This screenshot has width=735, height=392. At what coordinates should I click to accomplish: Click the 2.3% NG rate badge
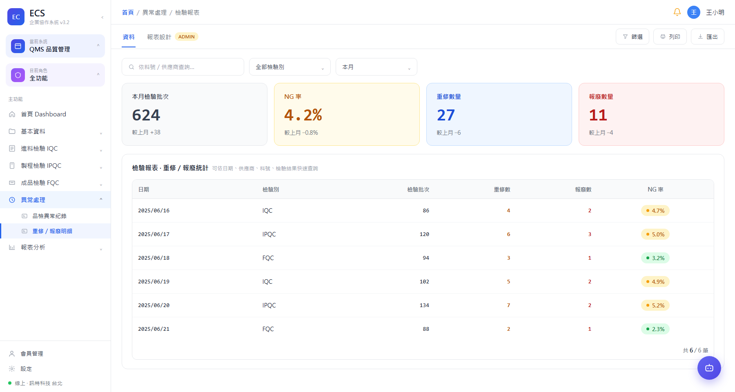click(x=655, y=329)
